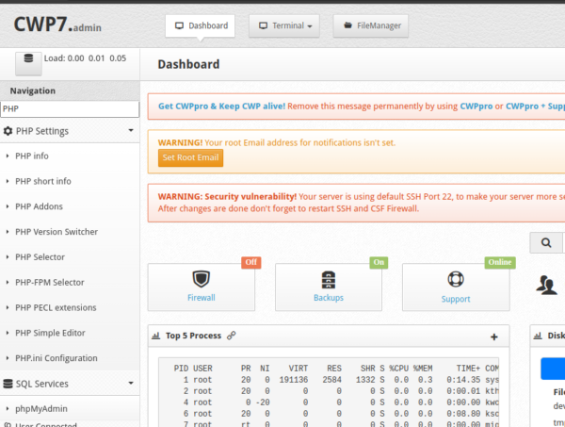Click the Firewall link label
The height and width of the screenshot is (427, 565).
point(202,298)
